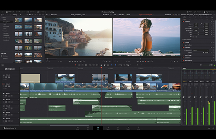This screenshot has width=216, height=139.
Task: Toggle loop in the timeline viewer
Action: tap(152, 61)
